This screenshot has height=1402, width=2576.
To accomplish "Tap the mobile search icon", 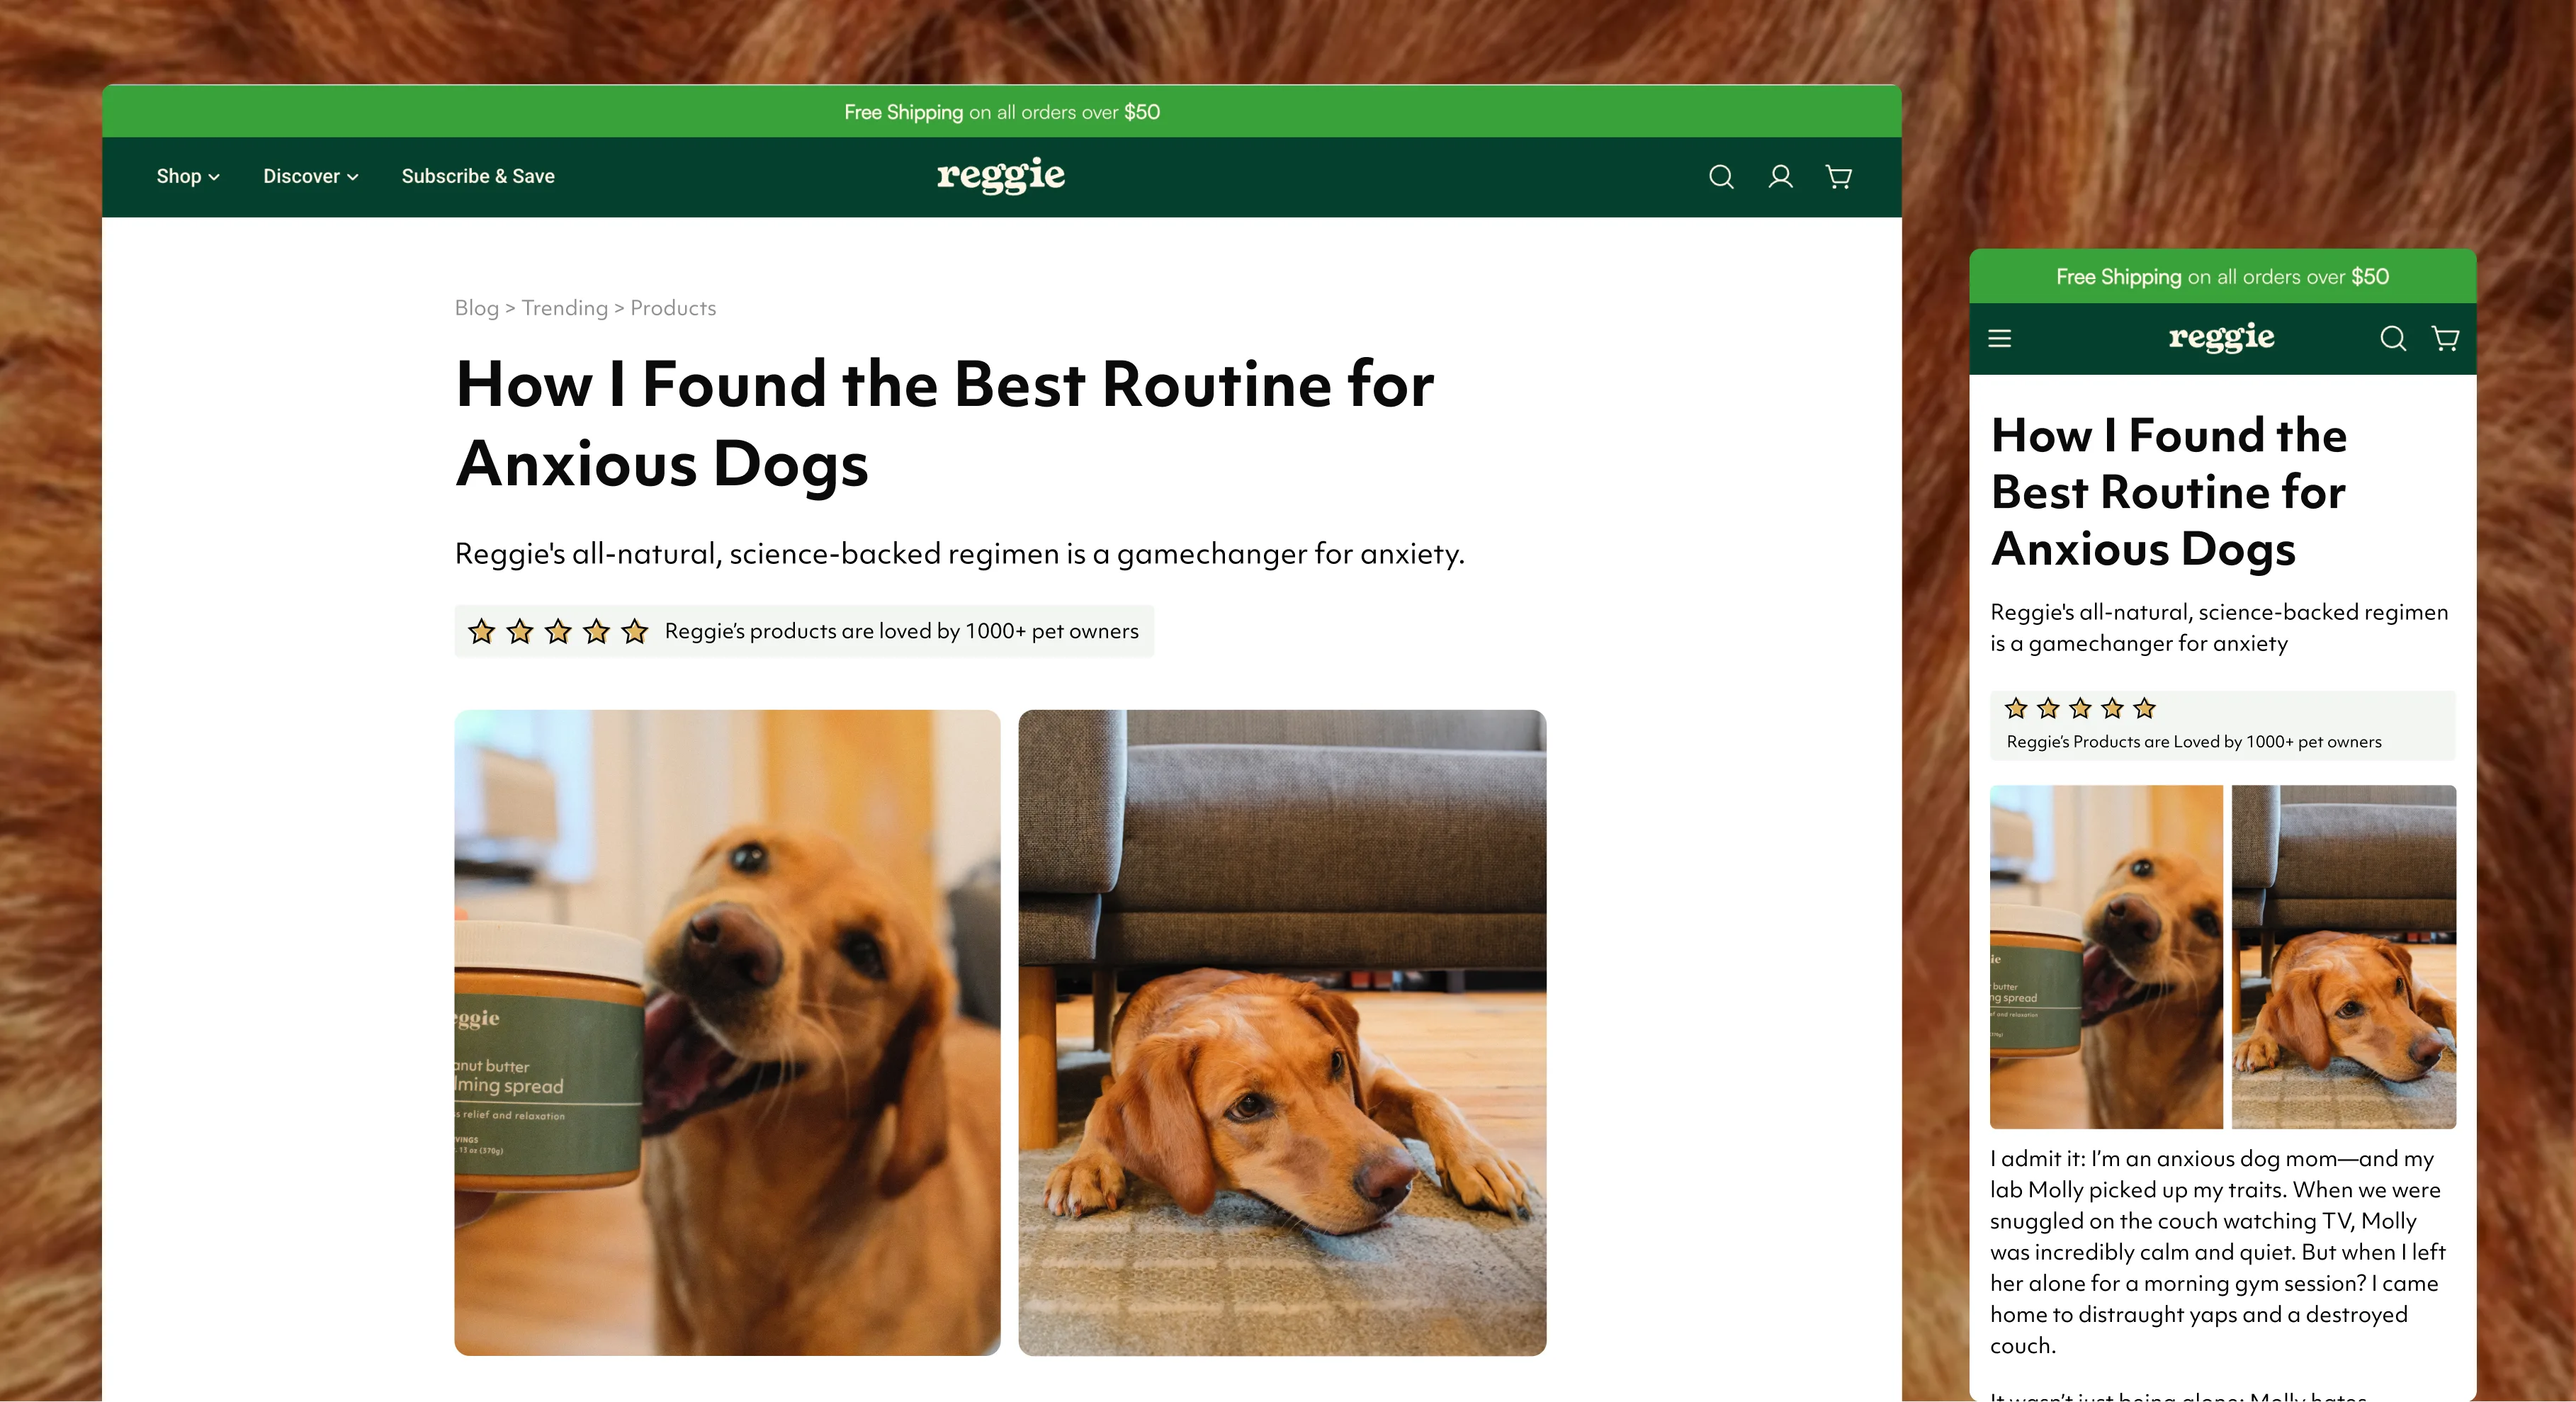I will tap(2393, 338).
